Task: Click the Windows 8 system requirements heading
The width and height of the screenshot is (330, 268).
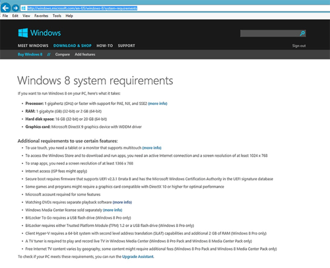Action: click(x=95, y=81)
